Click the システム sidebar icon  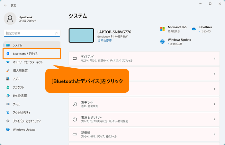click(8, 45)
